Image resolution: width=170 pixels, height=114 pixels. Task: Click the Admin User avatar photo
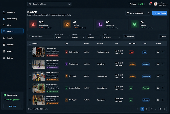pyautogui.click(x=155, y=4)
